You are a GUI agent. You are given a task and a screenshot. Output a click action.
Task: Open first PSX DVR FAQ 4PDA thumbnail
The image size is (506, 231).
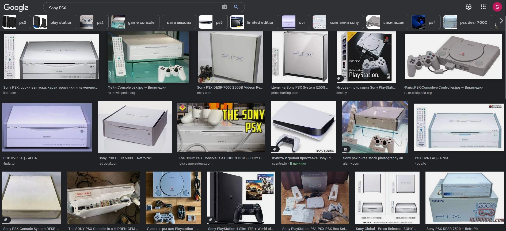tap(47, 127)
